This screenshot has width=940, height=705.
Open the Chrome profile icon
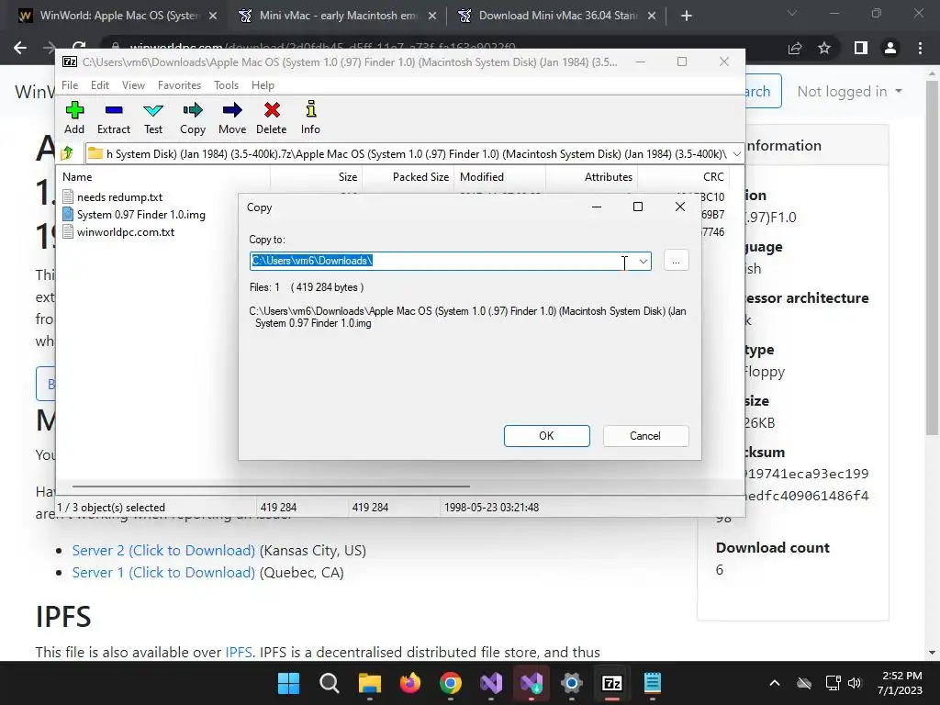pos(890,48)
